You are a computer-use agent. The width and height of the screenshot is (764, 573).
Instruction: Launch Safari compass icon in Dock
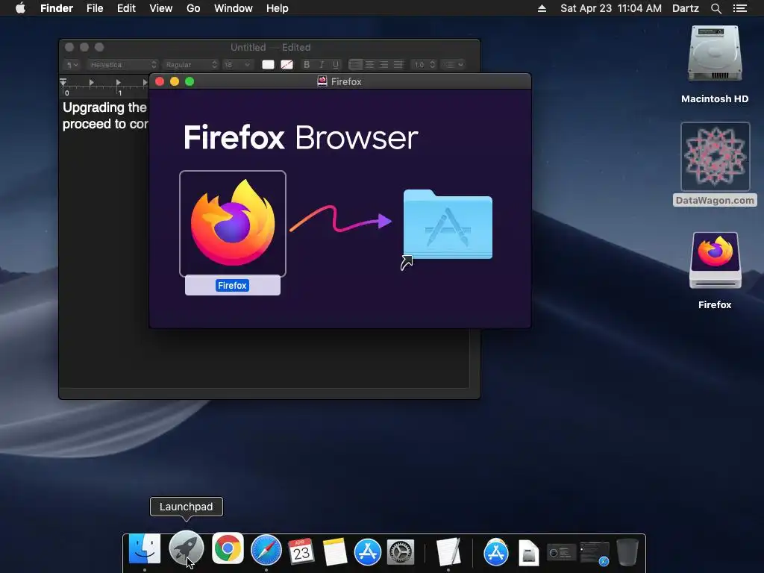pos(266,550)
